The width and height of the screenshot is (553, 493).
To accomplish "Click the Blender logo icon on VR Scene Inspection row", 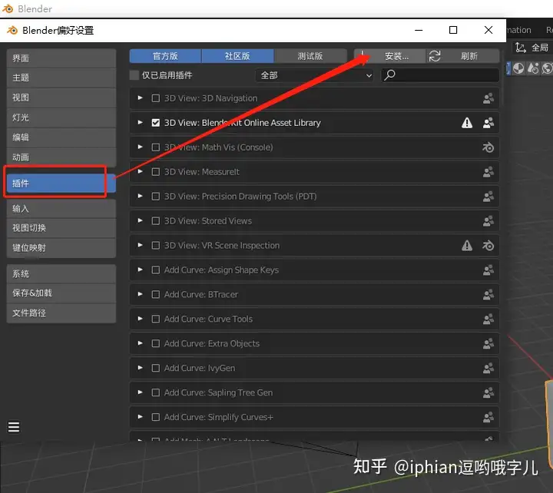I will [x=488, y=246].
